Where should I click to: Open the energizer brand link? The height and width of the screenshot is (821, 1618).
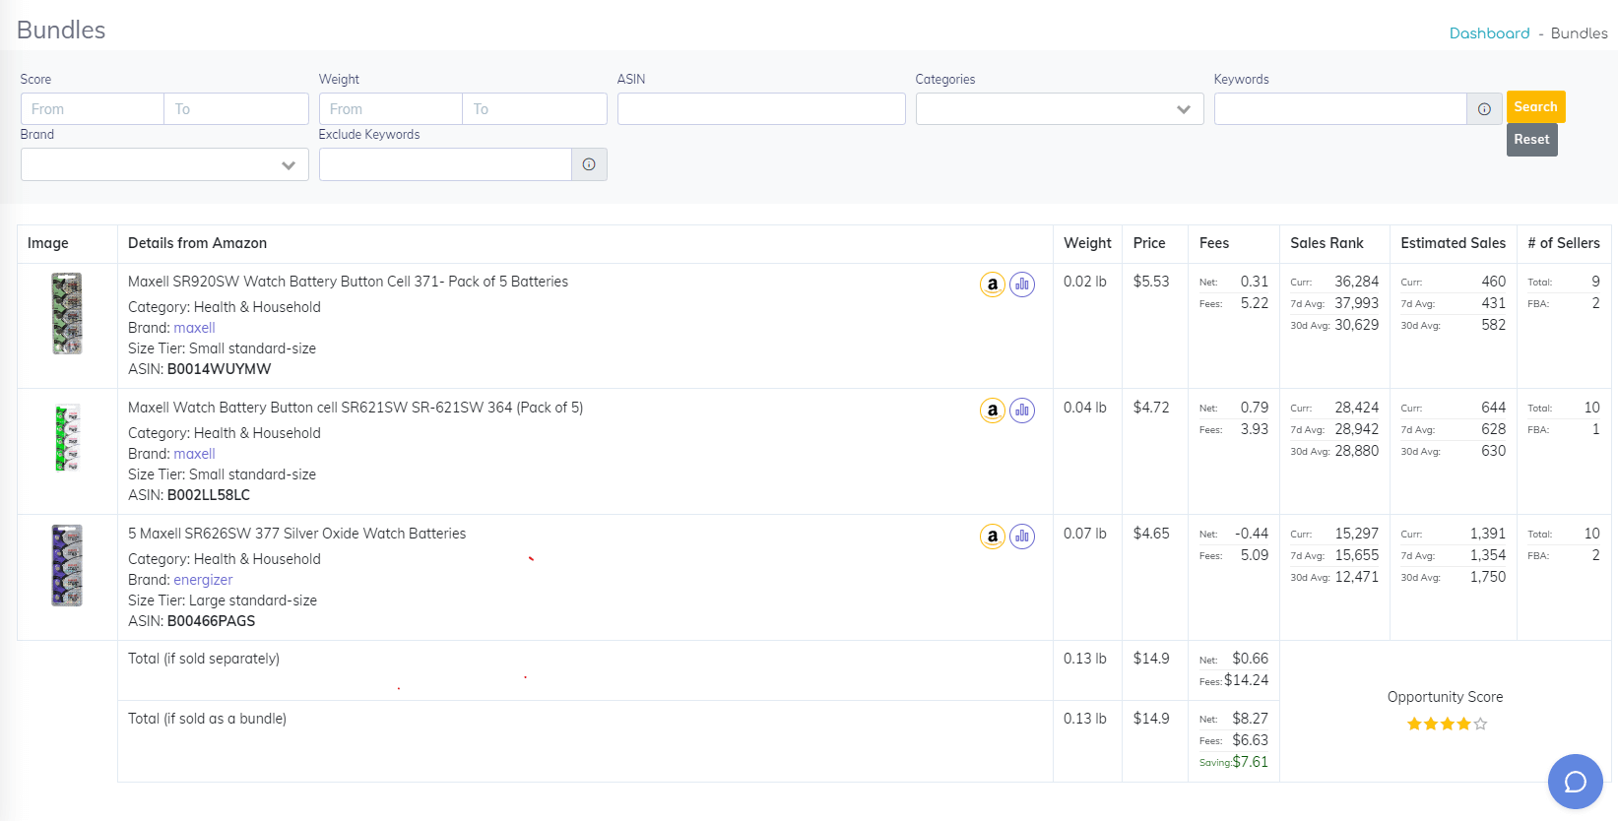click(203, 580)
